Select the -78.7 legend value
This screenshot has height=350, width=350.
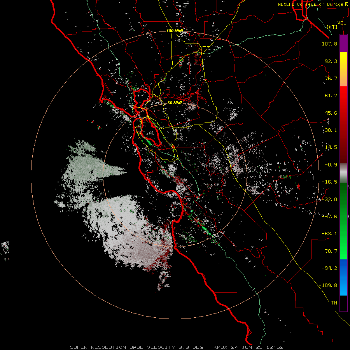pos(329,251)
